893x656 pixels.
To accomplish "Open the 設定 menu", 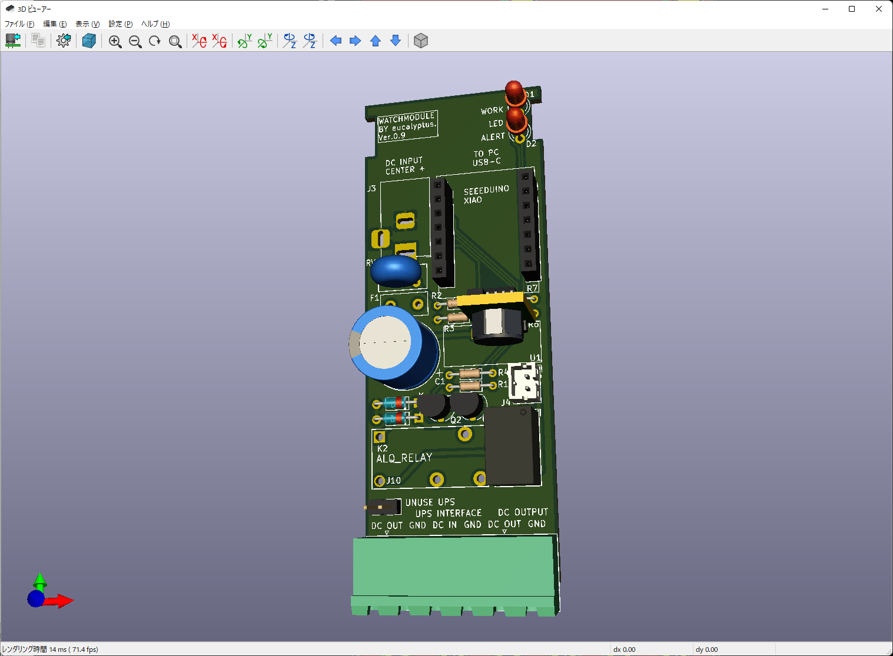I will pos(120,24).
